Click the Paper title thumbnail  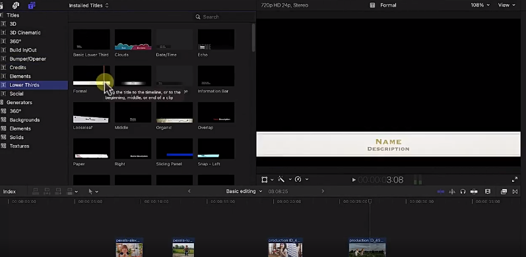91,149
